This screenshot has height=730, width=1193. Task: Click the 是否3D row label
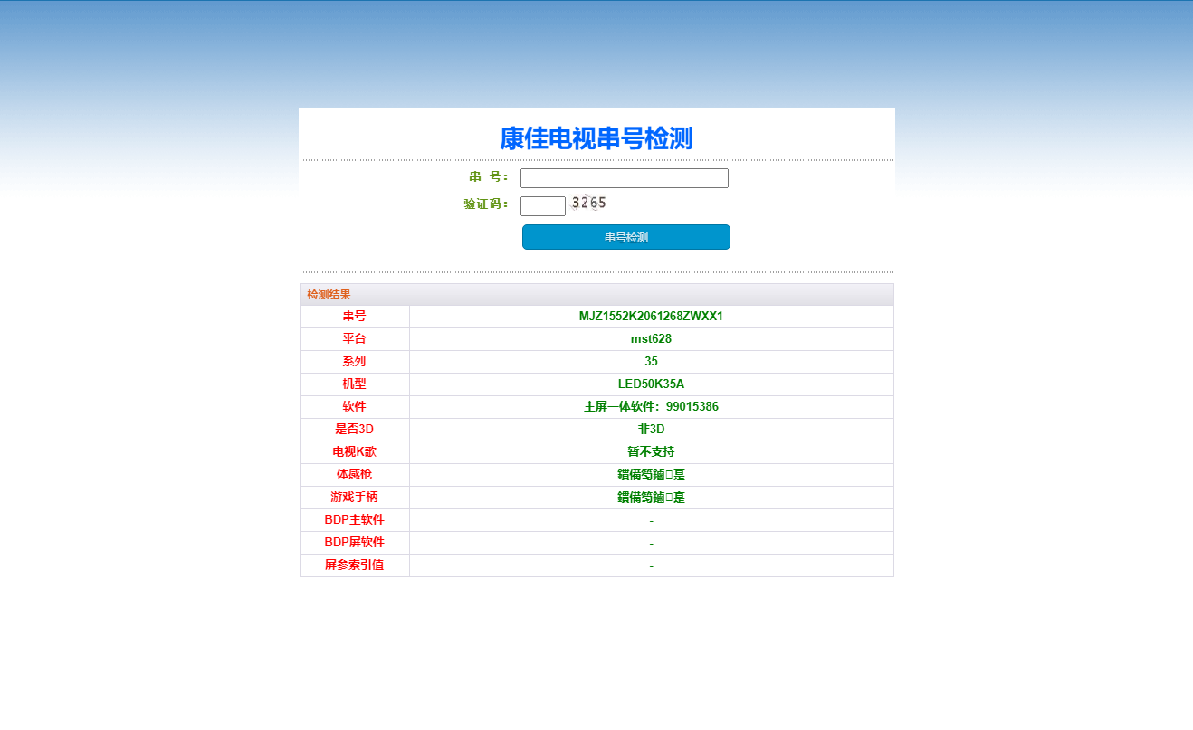point(355,430)
